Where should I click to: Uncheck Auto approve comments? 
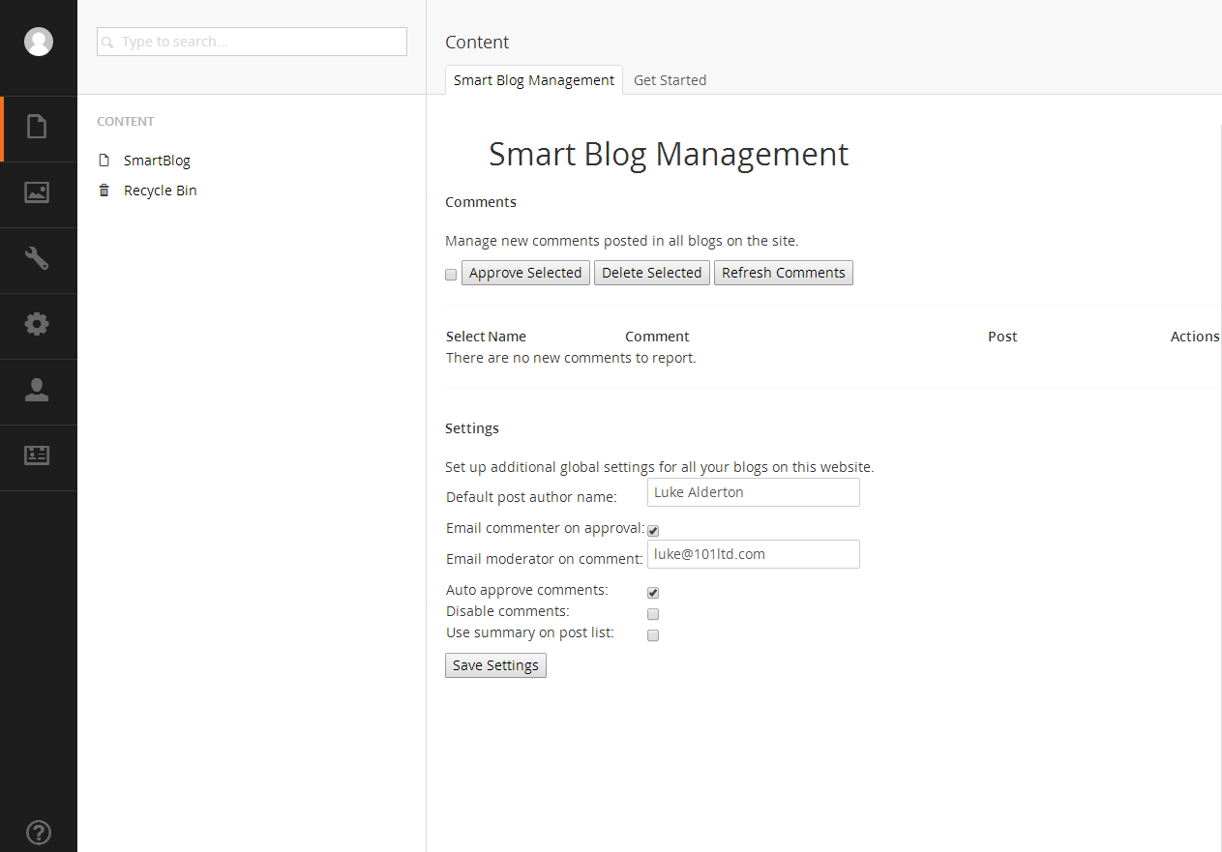coord(653,593)
